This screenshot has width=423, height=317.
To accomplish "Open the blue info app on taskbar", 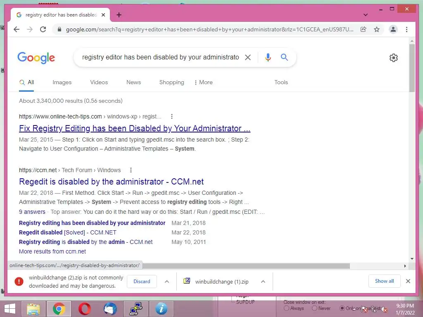I will (x=162, y=309).
